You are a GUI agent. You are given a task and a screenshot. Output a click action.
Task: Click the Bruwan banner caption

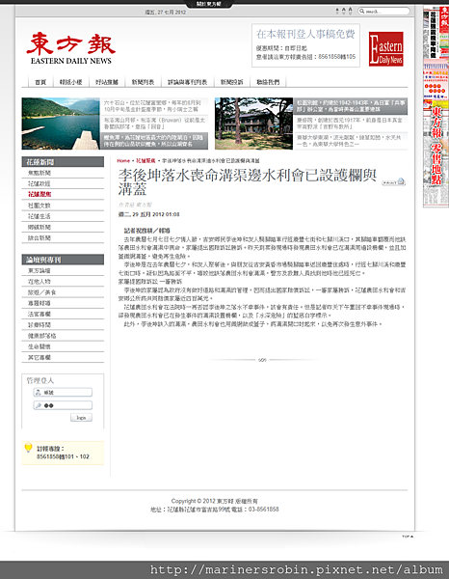(x=153, y=124)
